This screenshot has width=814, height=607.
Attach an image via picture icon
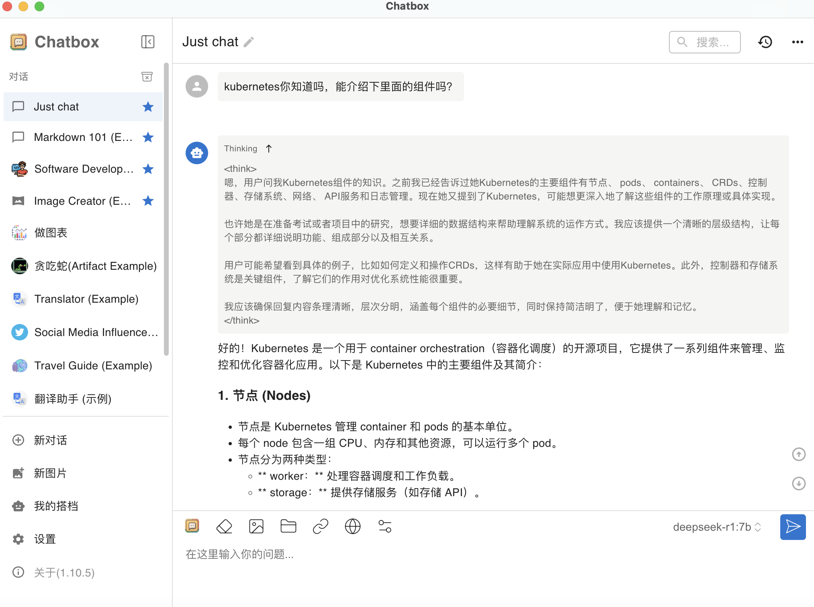pyautogui.click(x=256, y=526)
